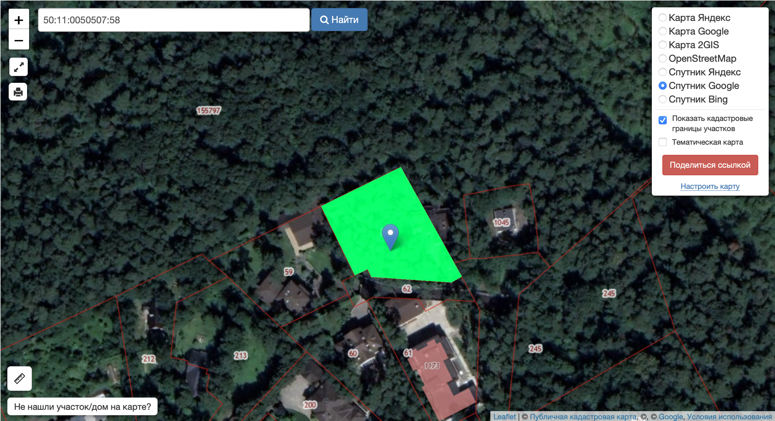The image size is (775, 421).
Task: Open Не нашли участок/дом на карте prompt
Action: pos(82,407)
